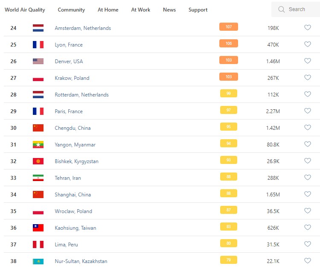Image resolution: width=320 pixels, height=269 pixels.
Task: Click the Taiwan flag beside Kaohsiung
Action: pyautogui.click(x=38, y=228)
